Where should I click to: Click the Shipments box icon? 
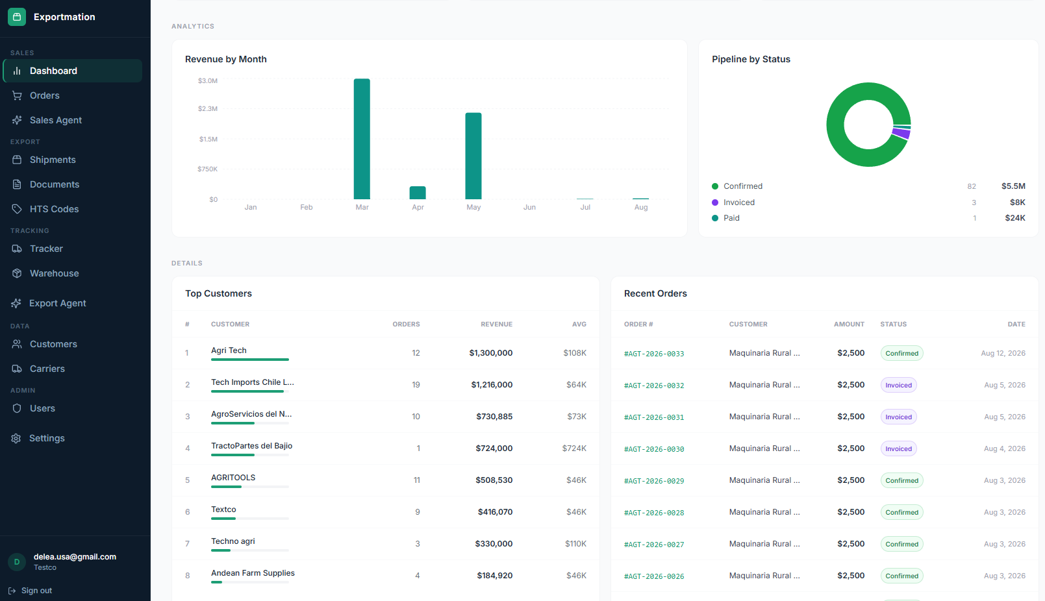coord(17,160)
